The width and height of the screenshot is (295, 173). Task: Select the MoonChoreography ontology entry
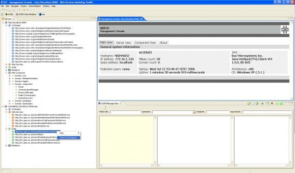(45, 34)
